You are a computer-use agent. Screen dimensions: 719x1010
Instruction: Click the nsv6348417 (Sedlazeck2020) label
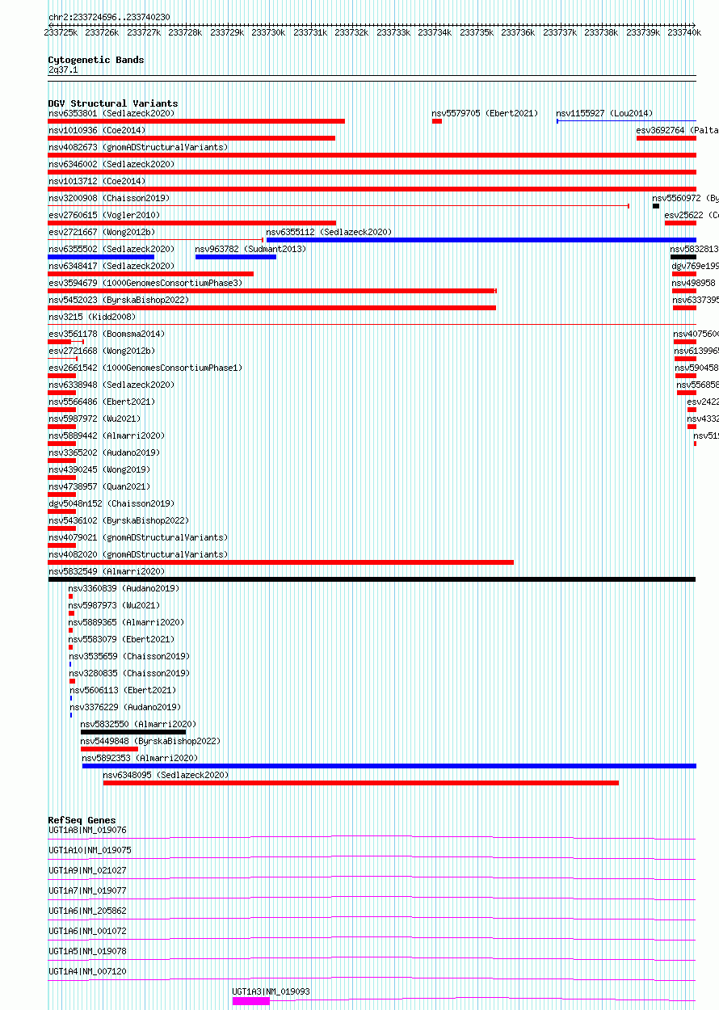click(x=111, y=266)
